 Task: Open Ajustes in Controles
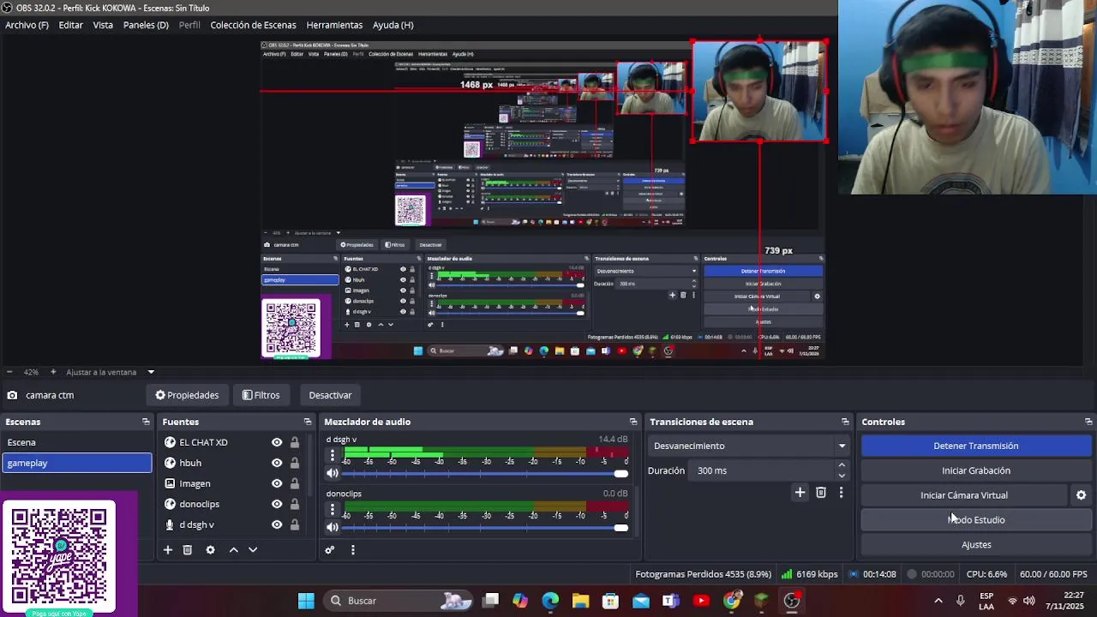pos(976,545)
